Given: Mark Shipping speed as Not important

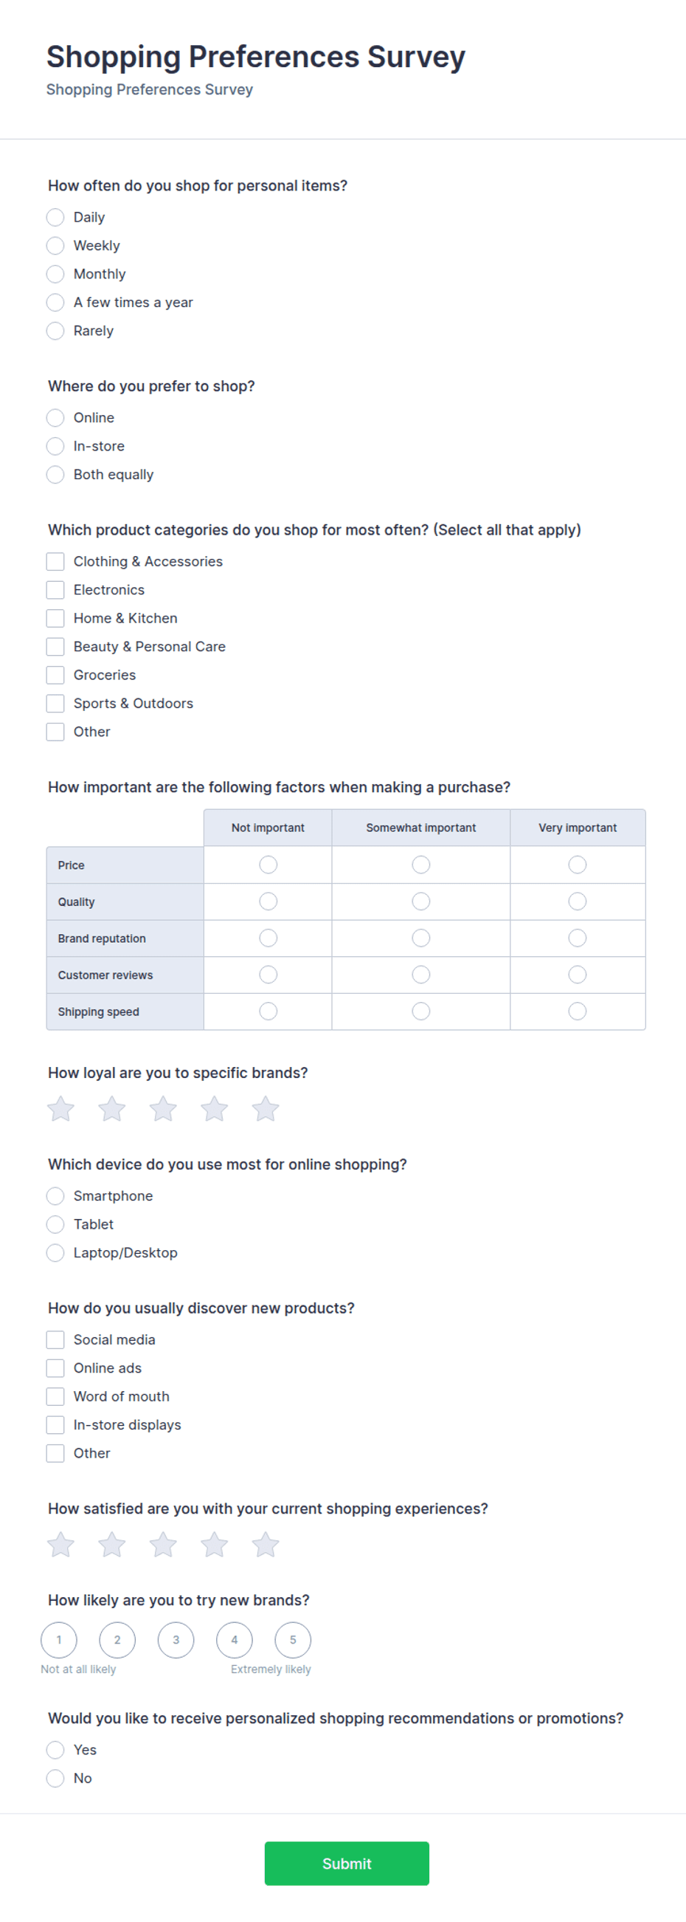Looking at the screenshot, I should point(268,1011).
